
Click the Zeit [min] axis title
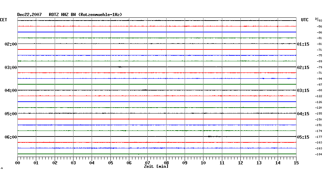(x=156, y=166)
